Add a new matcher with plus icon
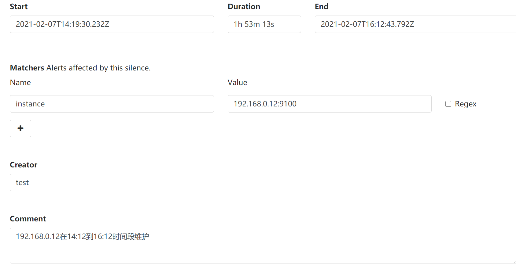The height and width of the screenshot is (265, 516). [20, 128]
